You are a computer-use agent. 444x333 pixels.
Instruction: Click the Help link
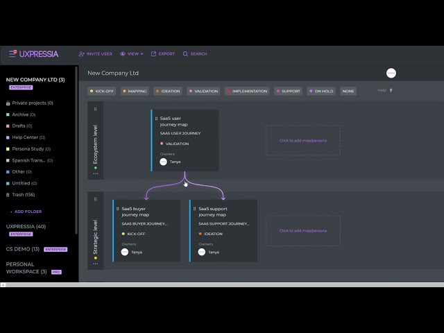[382, 90]
